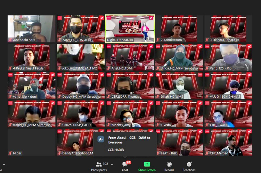Click the muted mic icon beside wahid_HC_MPM Surabyaa
Viewport: 261px width, 174px height.
(x=10, y=125)
